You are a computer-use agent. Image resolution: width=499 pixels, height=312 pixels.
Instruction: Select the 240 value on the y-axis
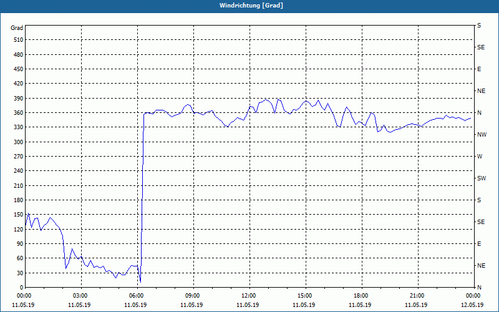19,171
